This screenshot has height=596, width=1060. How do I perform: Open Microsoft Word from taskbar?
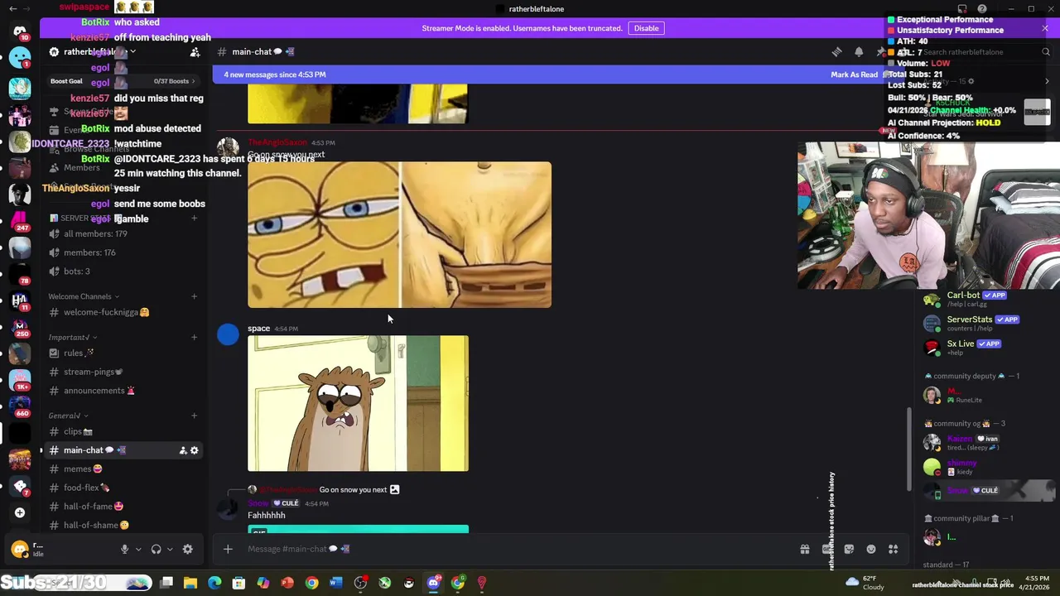(335, 583)
